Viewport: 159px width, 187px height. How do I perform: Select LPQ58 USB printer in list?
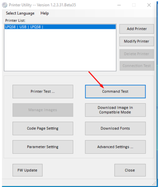[x=60, y=27]
